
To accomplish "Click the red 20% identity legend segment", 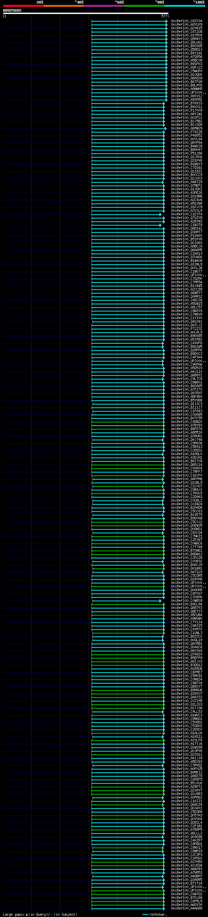I will tap(23, 6).
